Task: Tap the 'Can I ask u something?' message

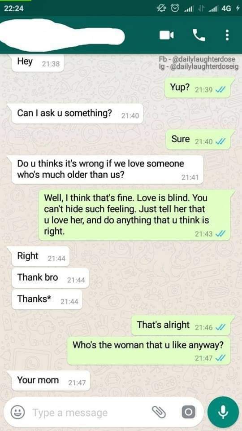Action: click(78, 114)
